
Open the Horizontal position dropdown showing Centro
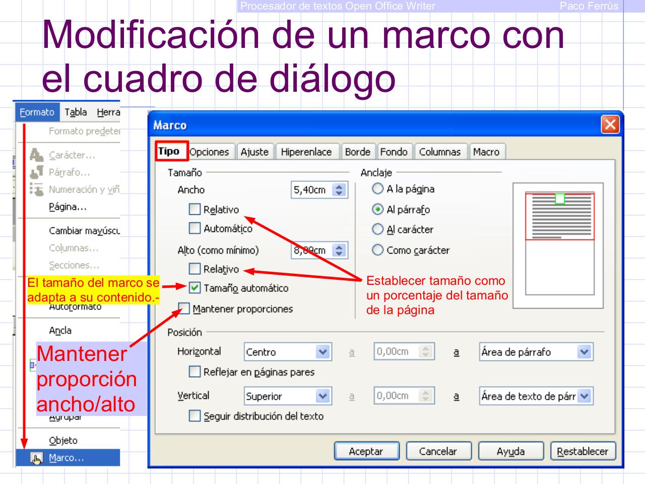321,351
